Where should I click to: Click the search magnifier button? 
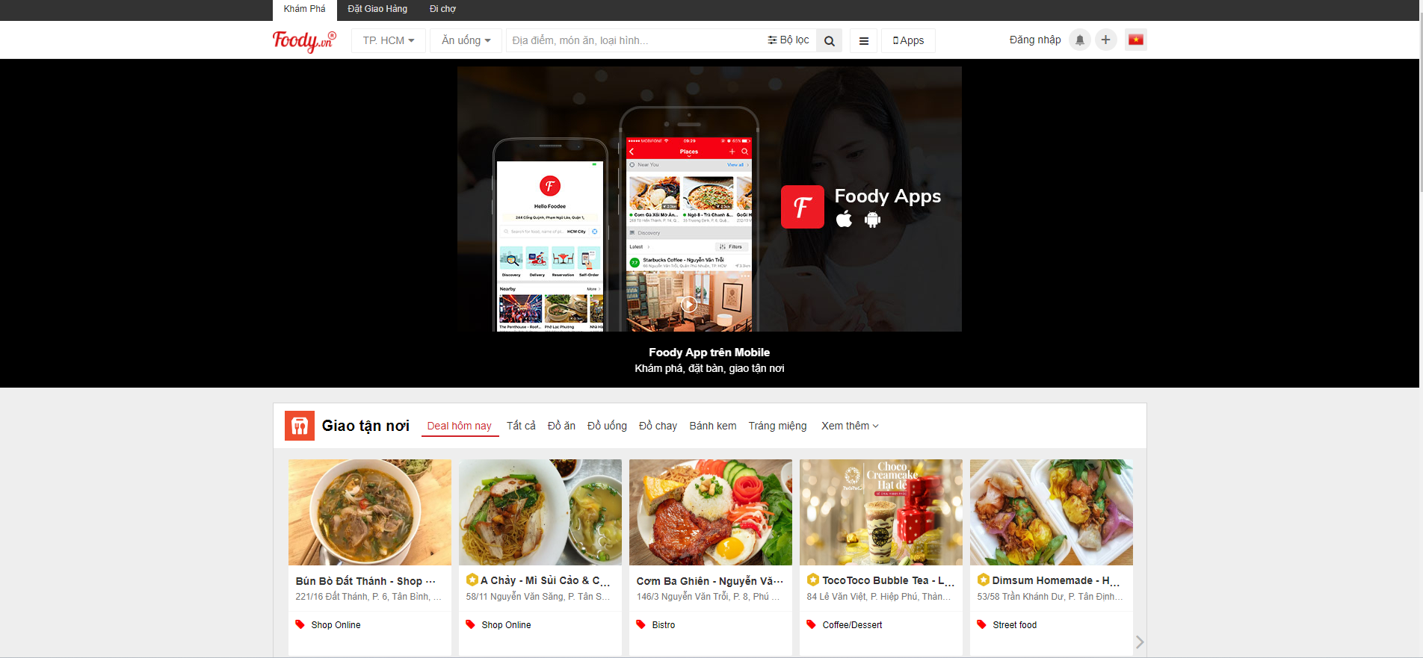830,40
